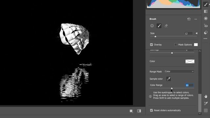
Task: Open the Color picker swatch
Action: point(190,61)
